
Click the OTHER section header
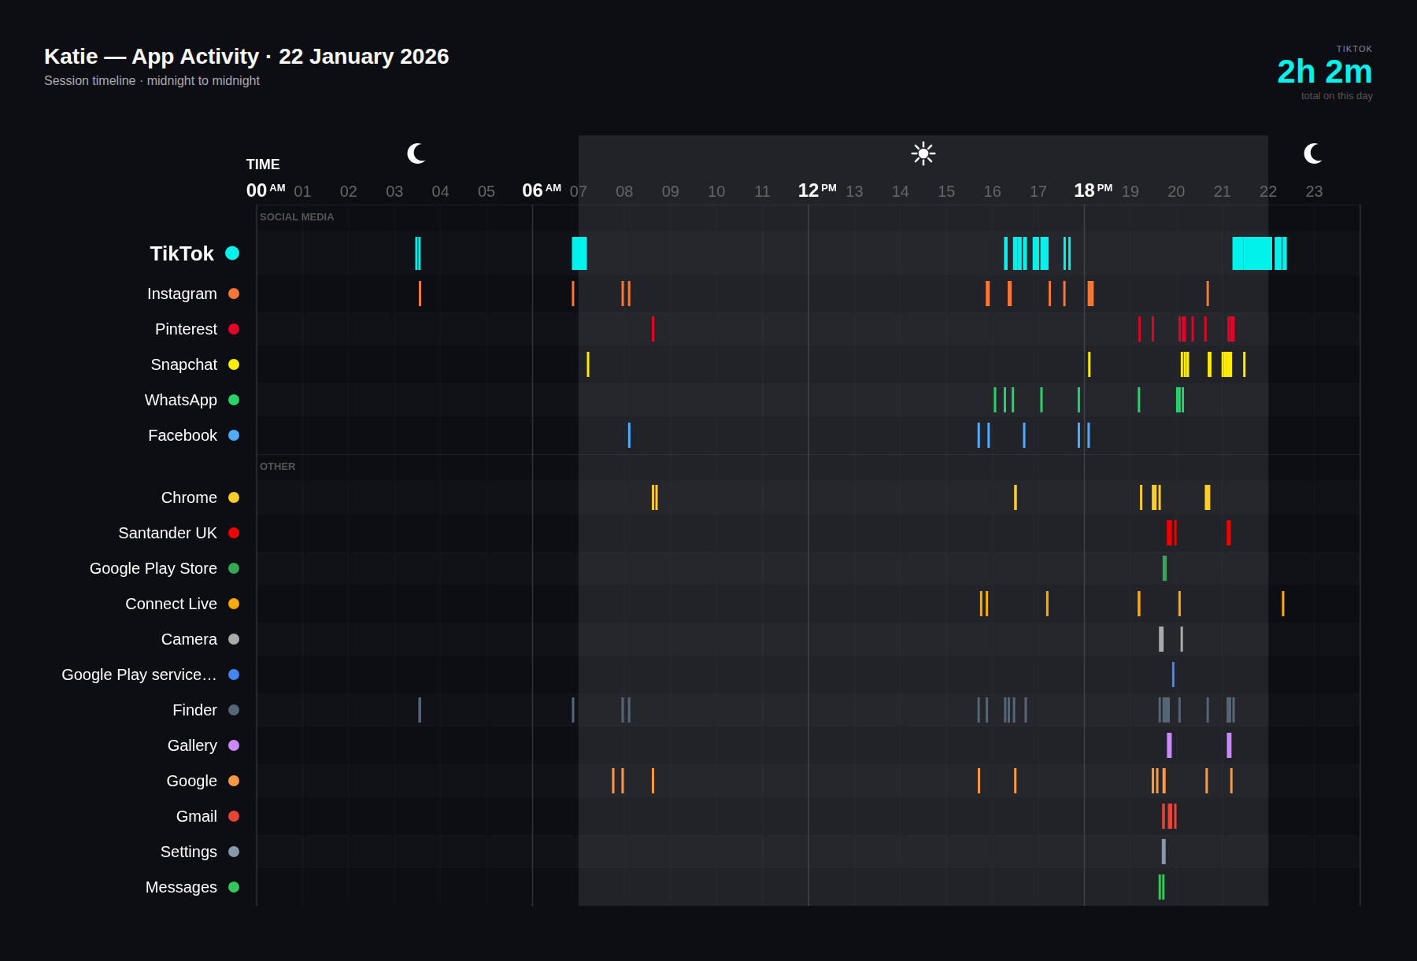[278, 467]
